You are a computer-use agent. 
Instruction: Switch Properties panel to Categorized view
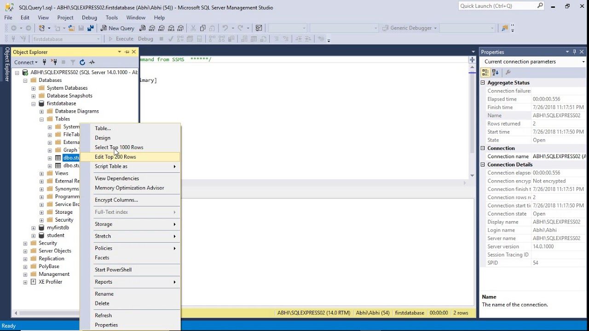(x=485, y=72)
